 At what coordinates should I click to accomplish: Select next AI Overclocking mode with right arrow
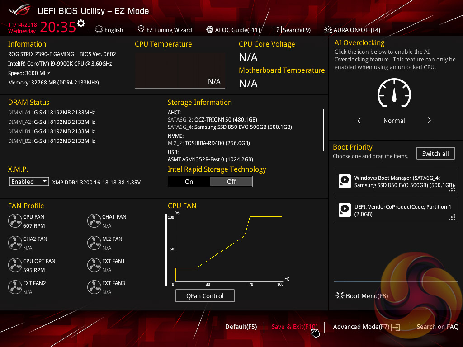pos(429,121)
